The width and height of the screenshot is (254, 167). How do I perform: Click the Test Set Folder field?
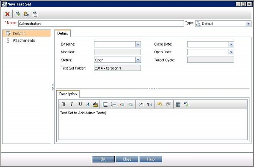coord(117,68)
